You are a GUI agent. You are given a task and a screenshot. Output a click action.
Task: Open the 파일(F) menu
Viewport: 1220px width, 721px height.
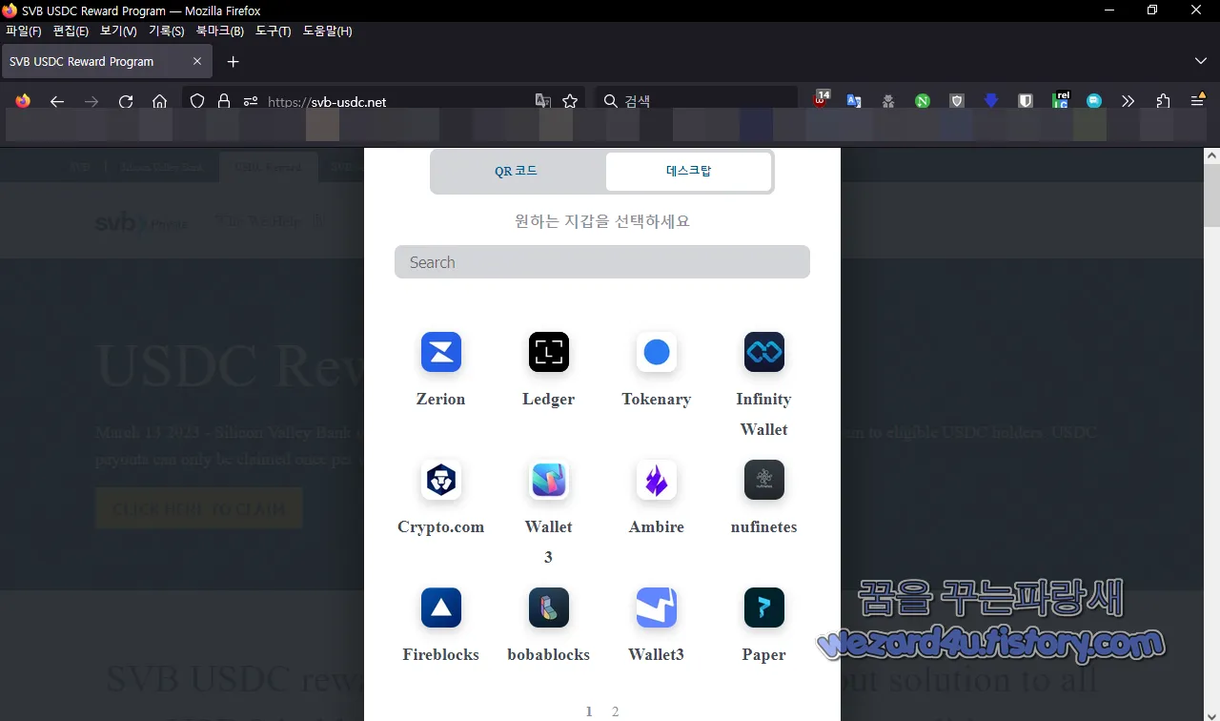(24, 31)
